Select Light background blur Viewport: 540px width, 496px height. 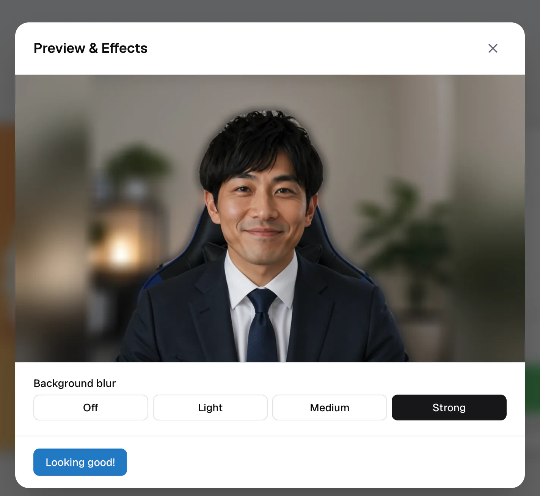click(x=210, y=408)
